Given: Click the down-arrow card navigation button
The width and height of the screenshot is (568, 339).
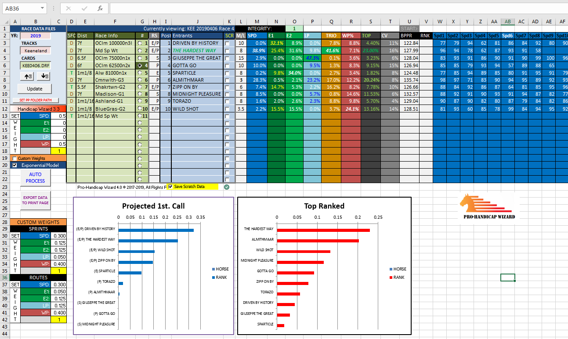Looking at the screenshot, I should pyautogui.click(x=44, y=76).
